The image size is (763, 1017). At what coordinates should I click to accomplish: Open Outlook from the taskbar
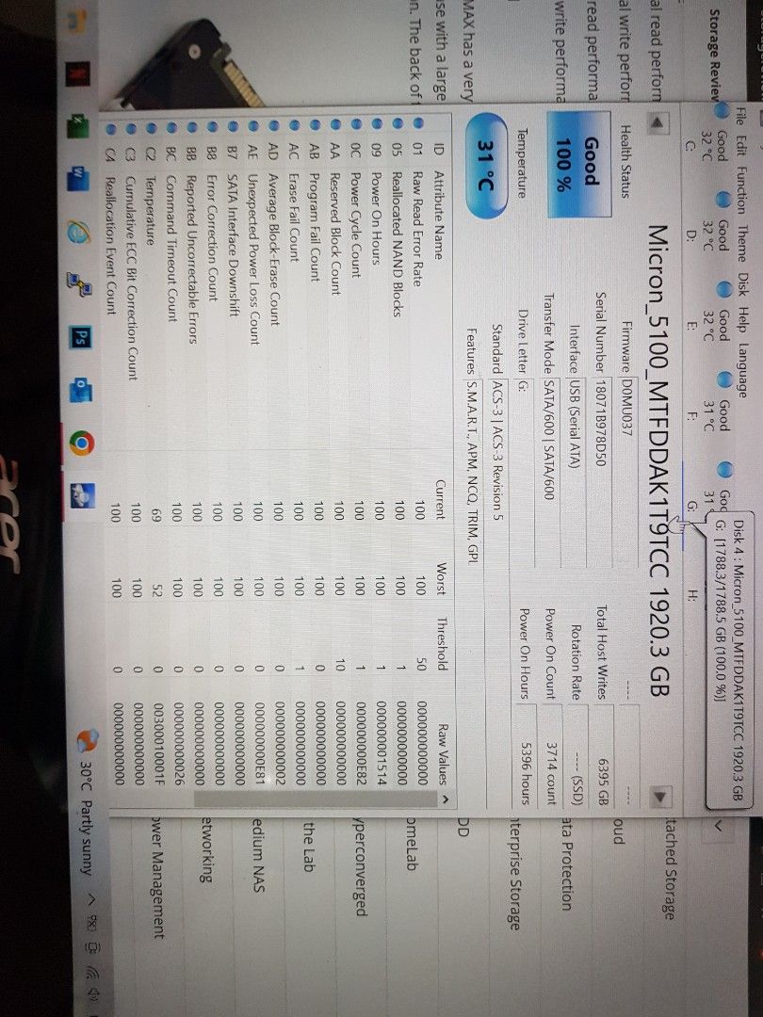(82, 392)
